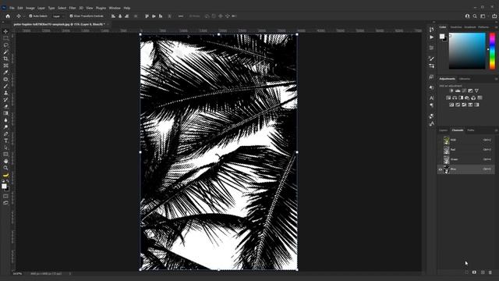The height and width of the screenshot is (281, 499).
Task: Select the Brush tool
Action: tap(5, 86)
